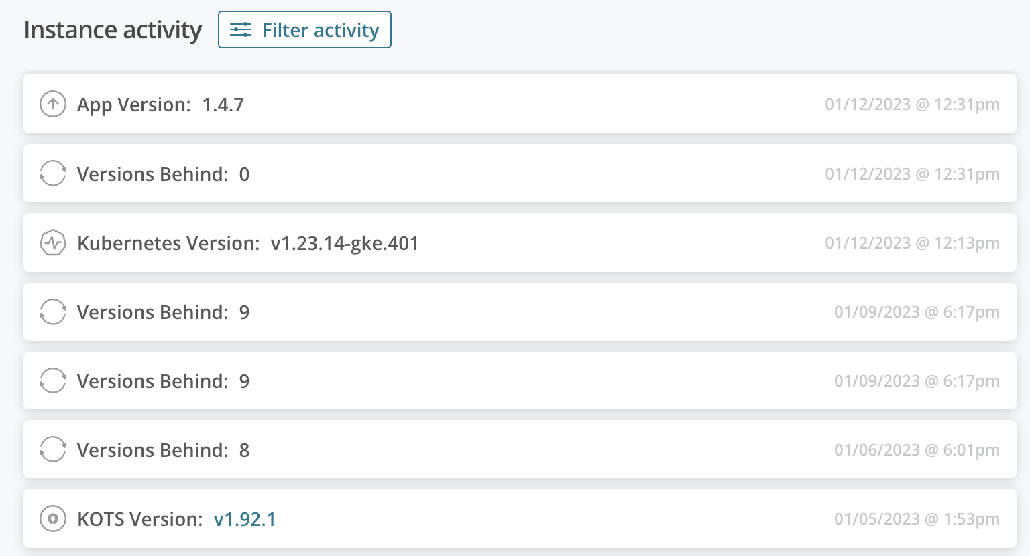Click the 01/12/2023 @ 12:31pm timestamp on App Version row
The height and width of the screenshot is (556, 1030).
pyautogui.click(x=912, y=104)
